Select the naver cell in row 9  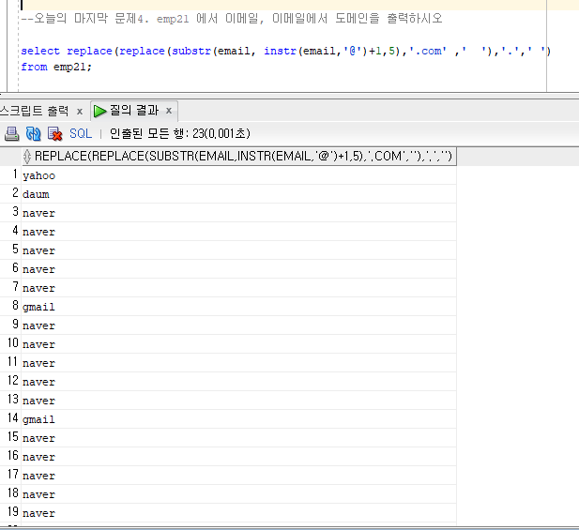pos(239,326)
